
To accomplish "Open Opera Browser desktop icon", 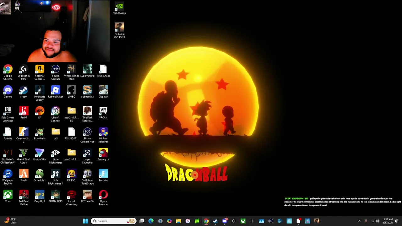I will (103, 198).
